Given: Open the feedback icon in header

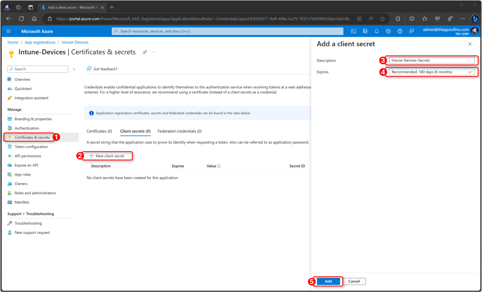Looking at the screenshot, I should (412, 31).
